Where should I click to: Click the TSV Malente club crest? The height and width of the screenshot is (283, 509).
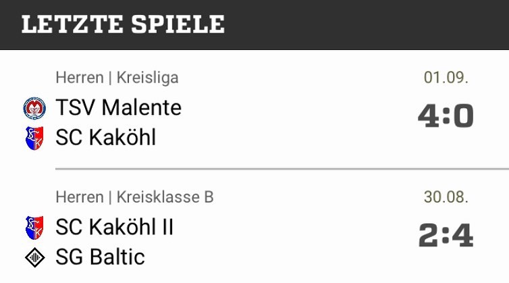(x=34, y=108)
